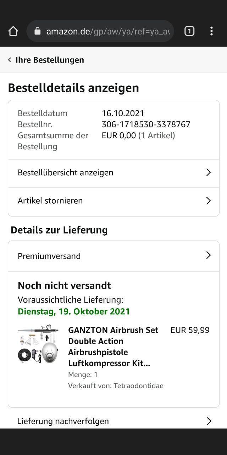Viewport: 227px width, 455px height.
Task: Tap the padlock site security icon
Action: tap(38, 31)
